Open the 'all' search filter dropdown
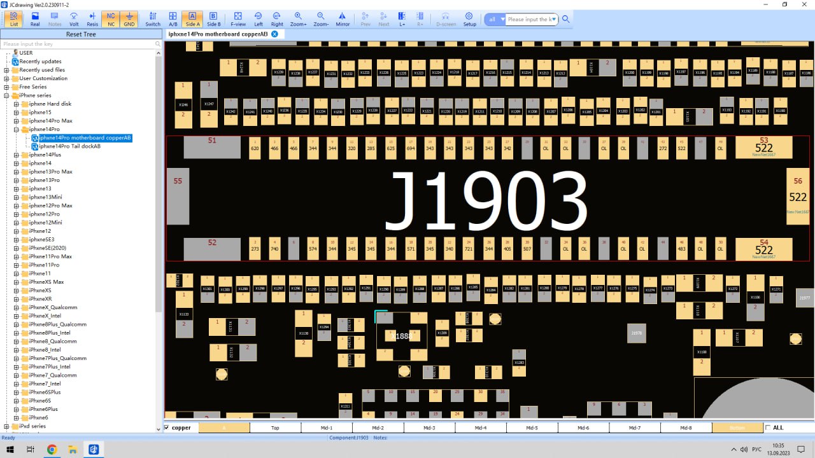 [495, 19]
